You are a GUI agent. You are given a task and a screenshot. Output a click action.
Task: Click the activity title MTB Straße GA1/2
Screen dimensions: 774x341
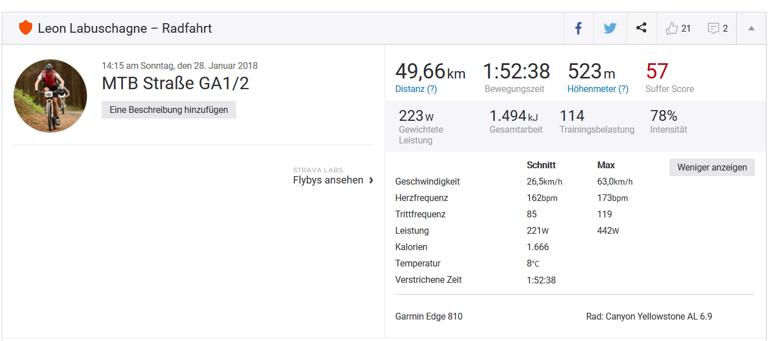175,84
